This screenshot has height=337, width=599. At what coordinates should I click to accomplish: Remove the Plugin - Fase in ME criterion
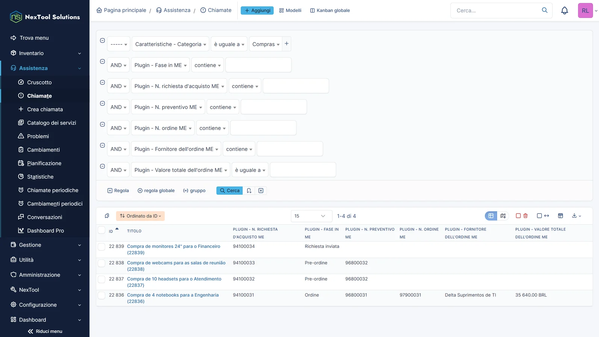(x=102, y=61)
